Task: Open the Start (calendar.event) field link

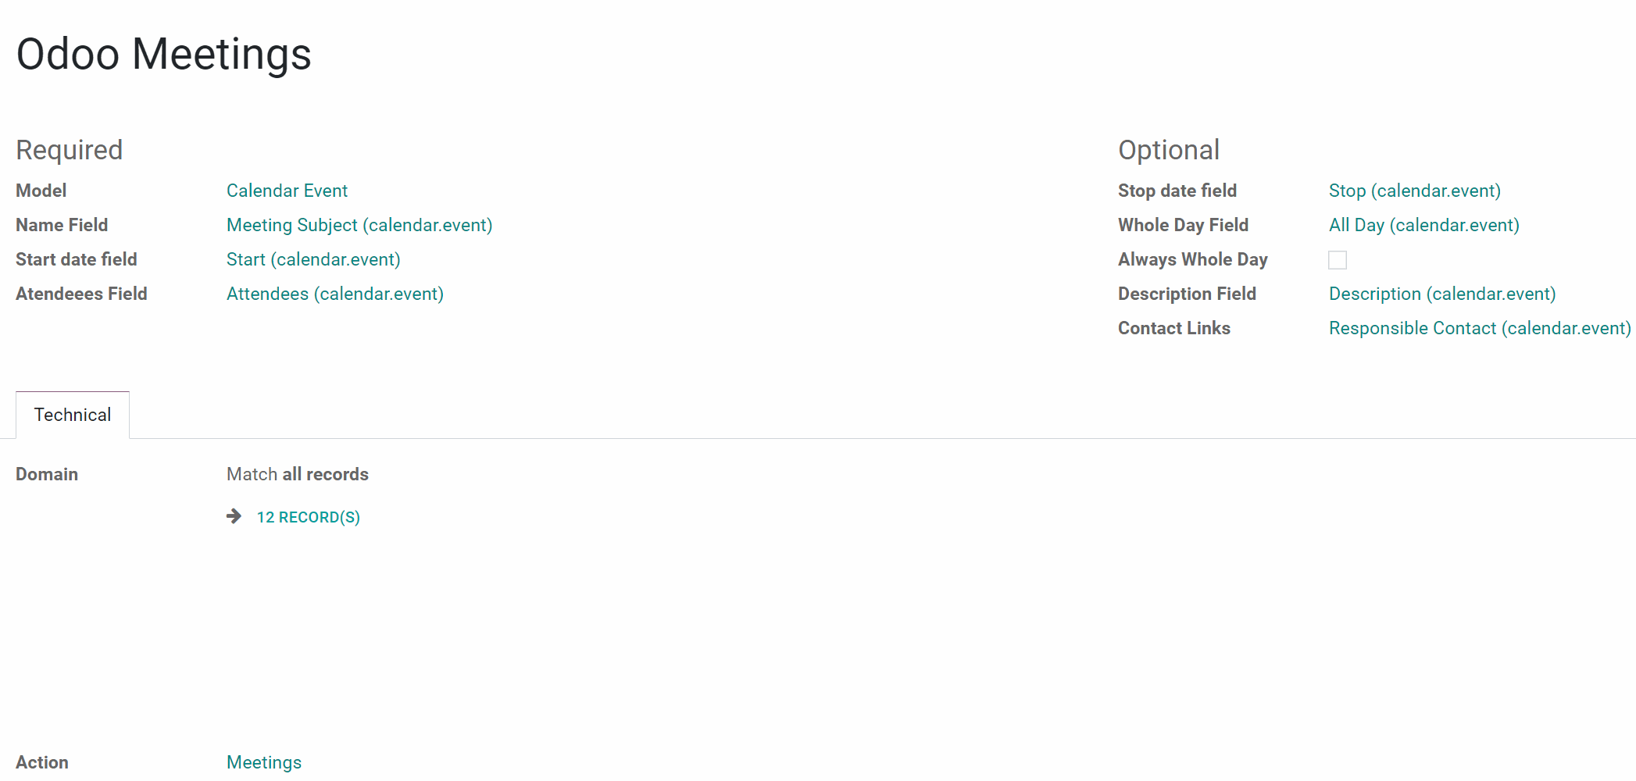Action: [313, 259]
